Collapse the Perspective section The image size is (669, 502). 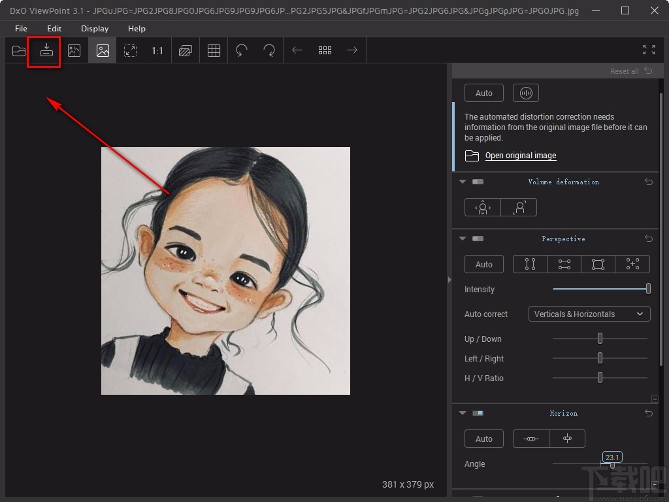coord(462,239)
